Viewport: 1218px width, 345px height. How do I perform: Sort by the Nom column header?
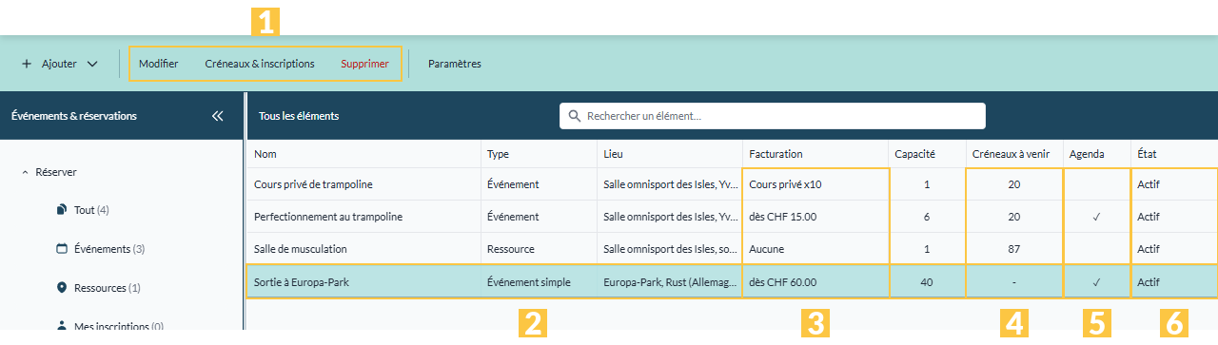pos(364,154)
